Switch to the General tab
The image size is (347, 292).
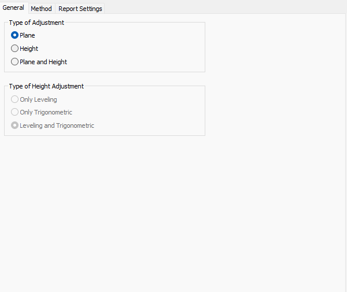13,8
